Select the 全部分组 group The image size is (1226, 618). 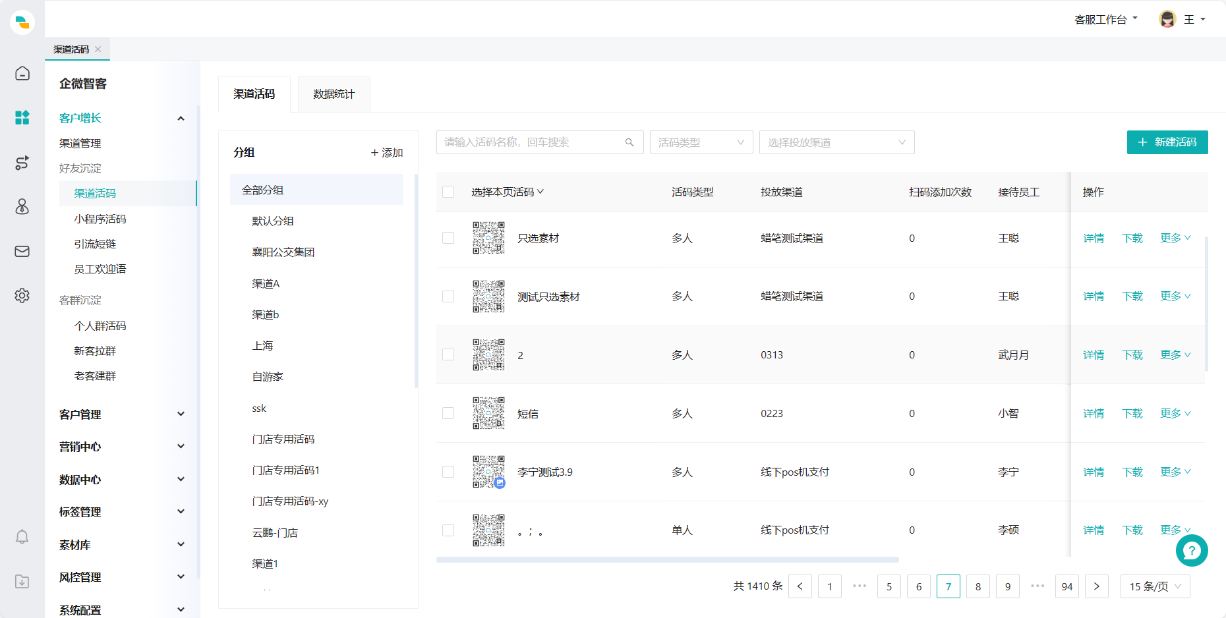(316, 190)
